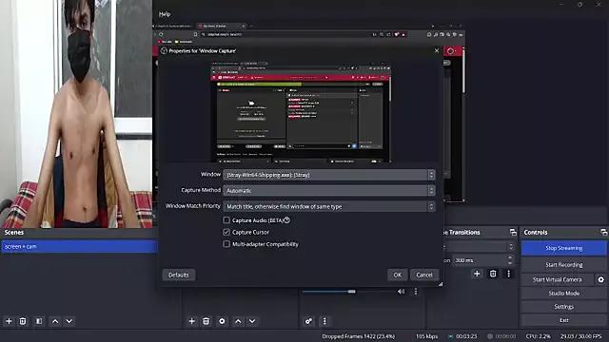Open the Help menu
Image resolution: width=609 pixels, height=342 pixels.
pos(165,14)
